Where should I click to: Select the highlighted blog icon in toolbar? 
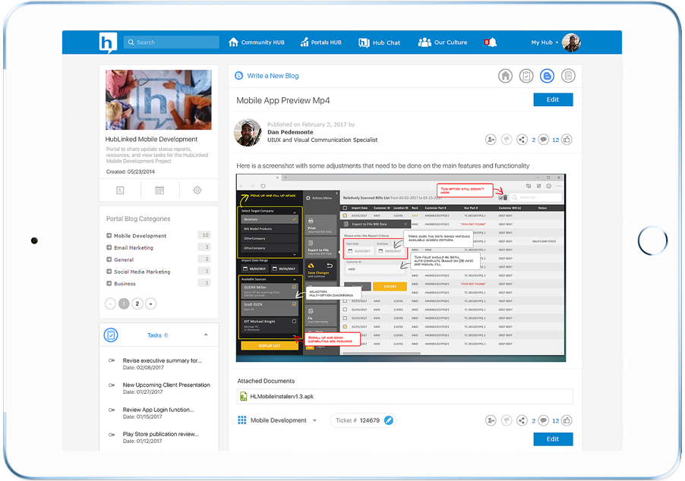pos(547,76)
